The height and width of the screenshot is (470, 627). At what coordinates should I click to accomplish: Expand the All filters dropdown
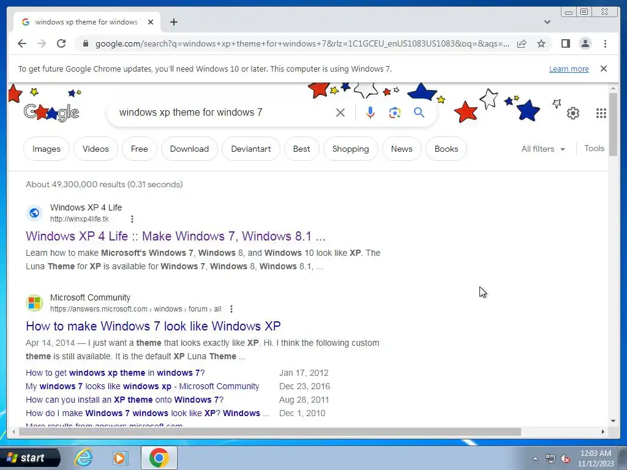click(543, 149)
